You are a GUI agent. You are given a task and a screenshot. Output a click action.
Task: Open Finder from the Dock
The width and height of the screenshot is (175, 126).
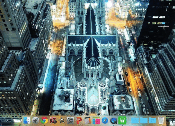pos(27,120)
